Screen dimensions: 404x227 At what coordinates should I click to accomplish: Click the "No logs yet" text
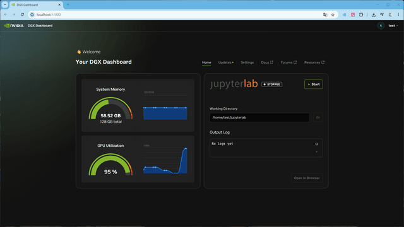coord(222,144)
